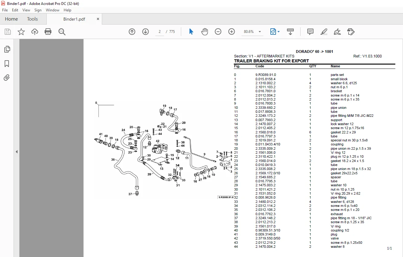This screenshot has width=403, height=257.
Task: Add a sticky note comment
Action: (x=310, y=32)
